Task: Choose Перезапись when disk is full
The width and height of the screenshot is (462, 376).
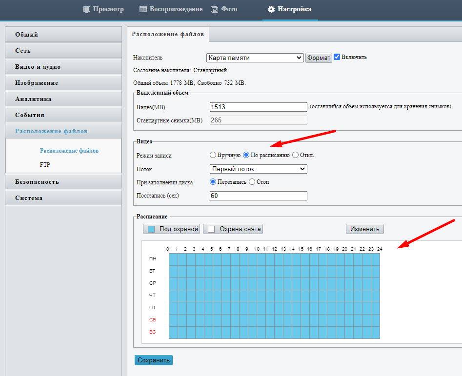Action: pos(213,182)
